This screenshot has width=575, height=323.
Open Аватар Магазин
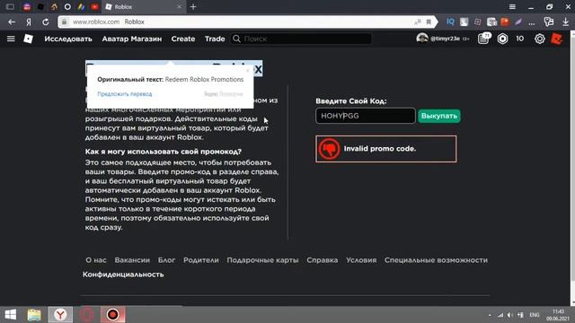click(x=132, y=39)
